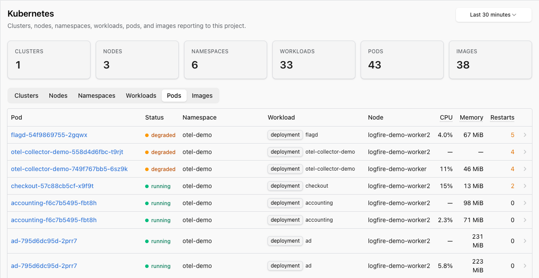Click the NODES summary card showing 3
539x278 pixels.
click(x=137, y=60)
